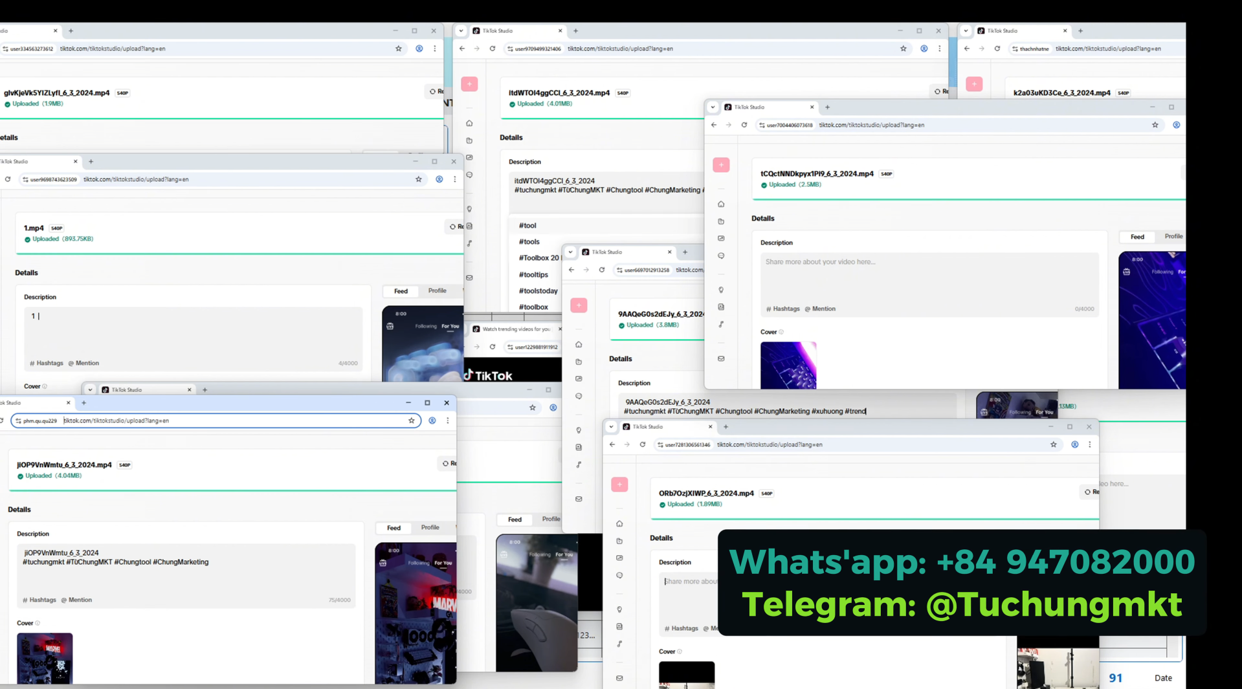Select Feed tab for tCQctNNDkpyx1PI9 video

click(1137, 237)
